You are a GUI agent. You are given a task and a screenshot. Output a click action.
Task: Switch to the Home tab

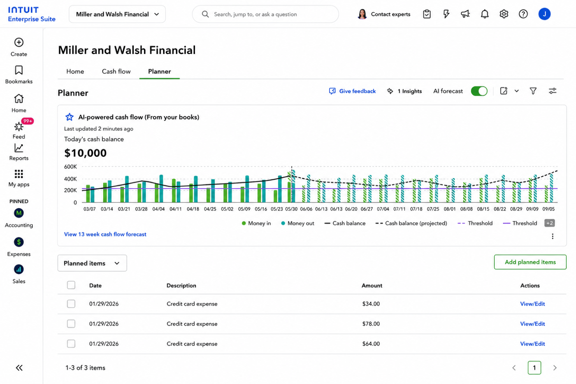[75, 71]
